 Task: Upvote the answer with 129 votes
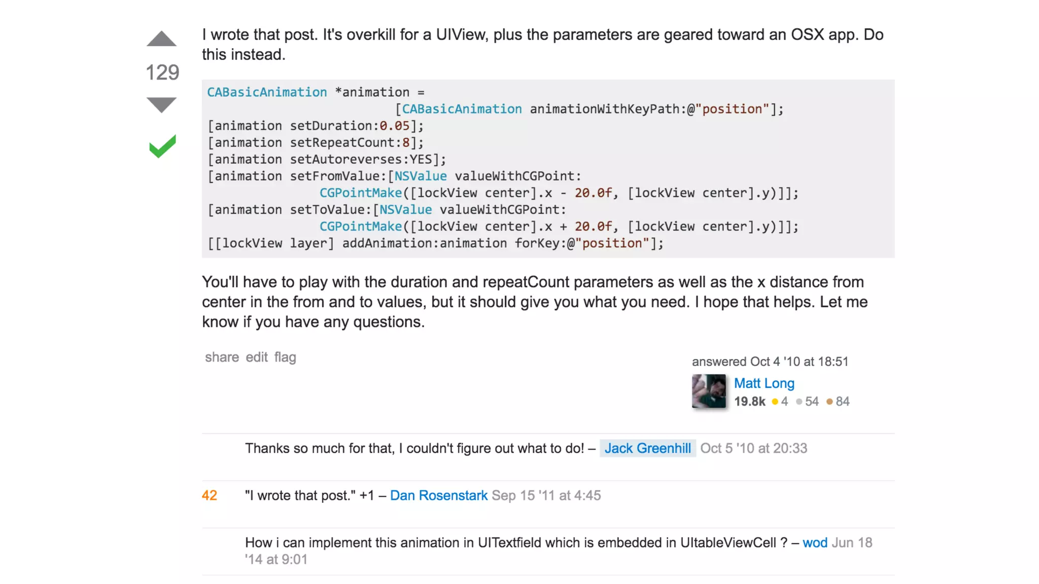pyautogui.click(x=161, y=39)
